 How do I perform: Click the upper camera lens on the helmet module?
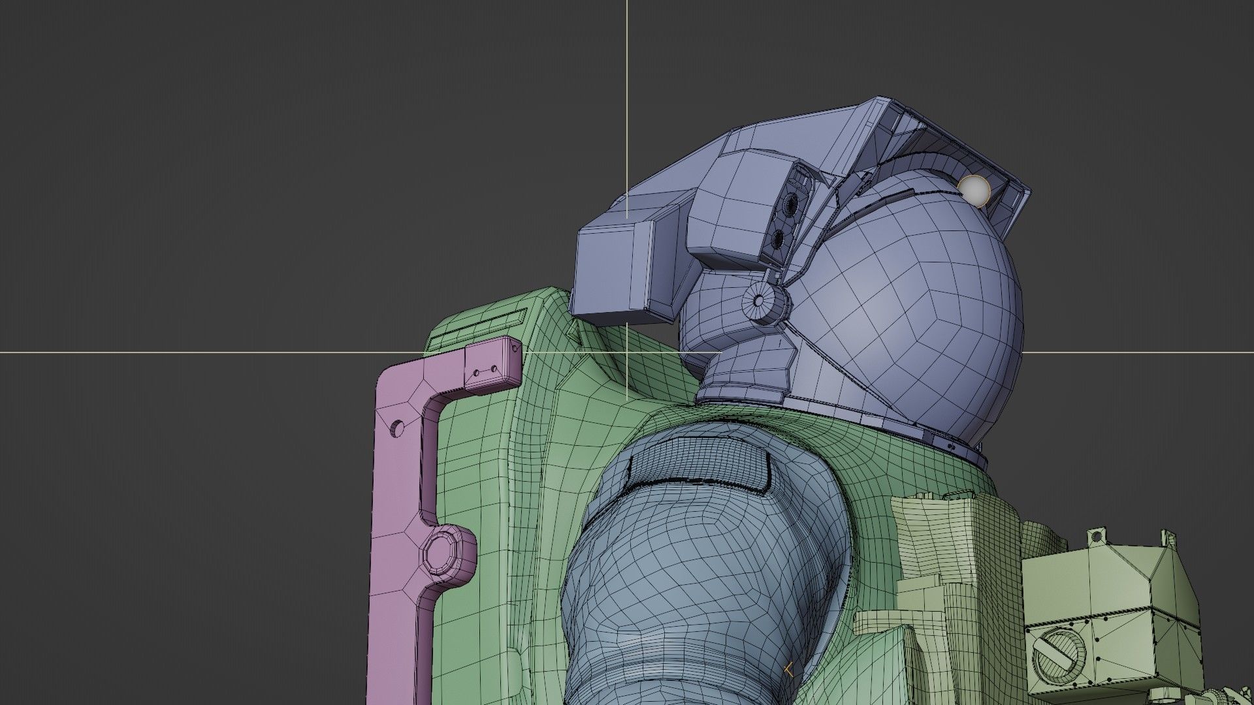(791, 205)
